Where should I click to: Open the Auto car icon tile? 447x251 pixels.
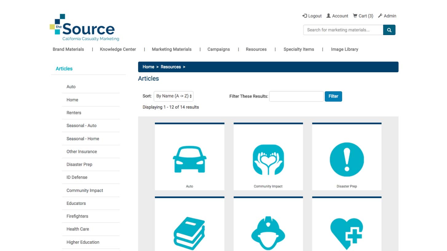click(190, 159)
